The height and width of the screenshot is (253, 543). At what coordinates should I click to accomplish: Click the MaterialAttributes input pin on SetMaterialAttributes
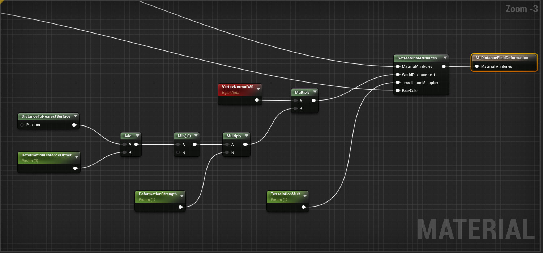pyautogui.click(x=398, y=66)
